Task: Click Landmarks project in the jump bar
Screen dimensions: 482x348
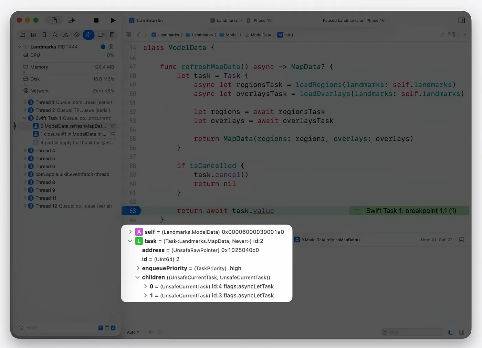Action: [x=165, y=35]
